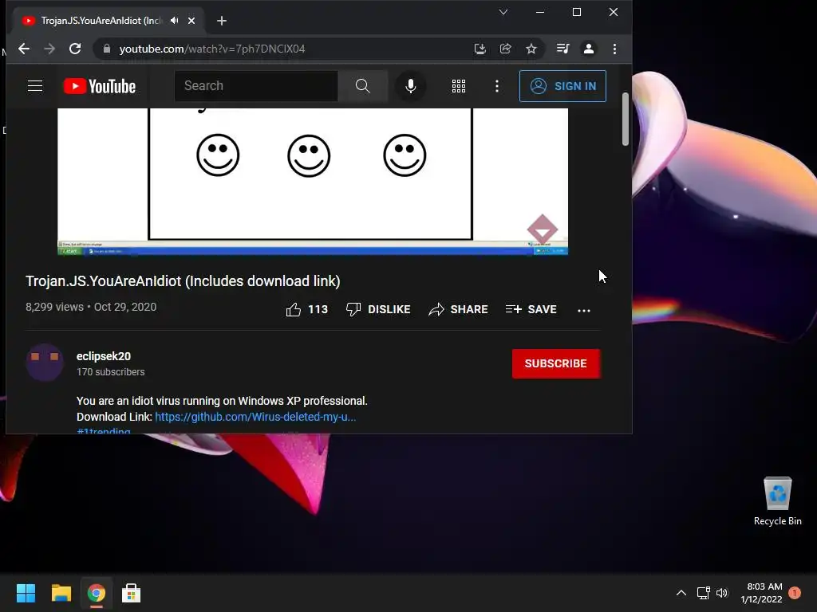Show hidden system tray icons
The height and width of the screenshot is (612, 817).
(681, 593)
